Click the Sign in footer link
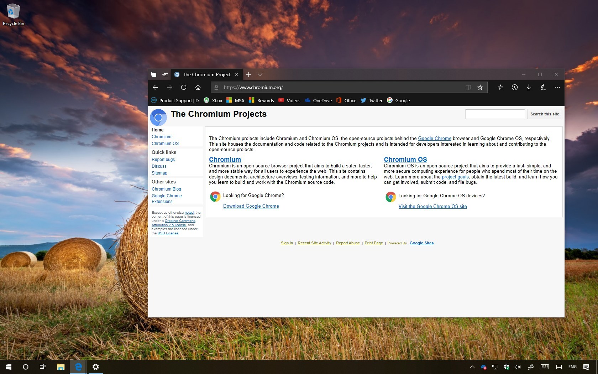The image size is (598, 374). 287,243
